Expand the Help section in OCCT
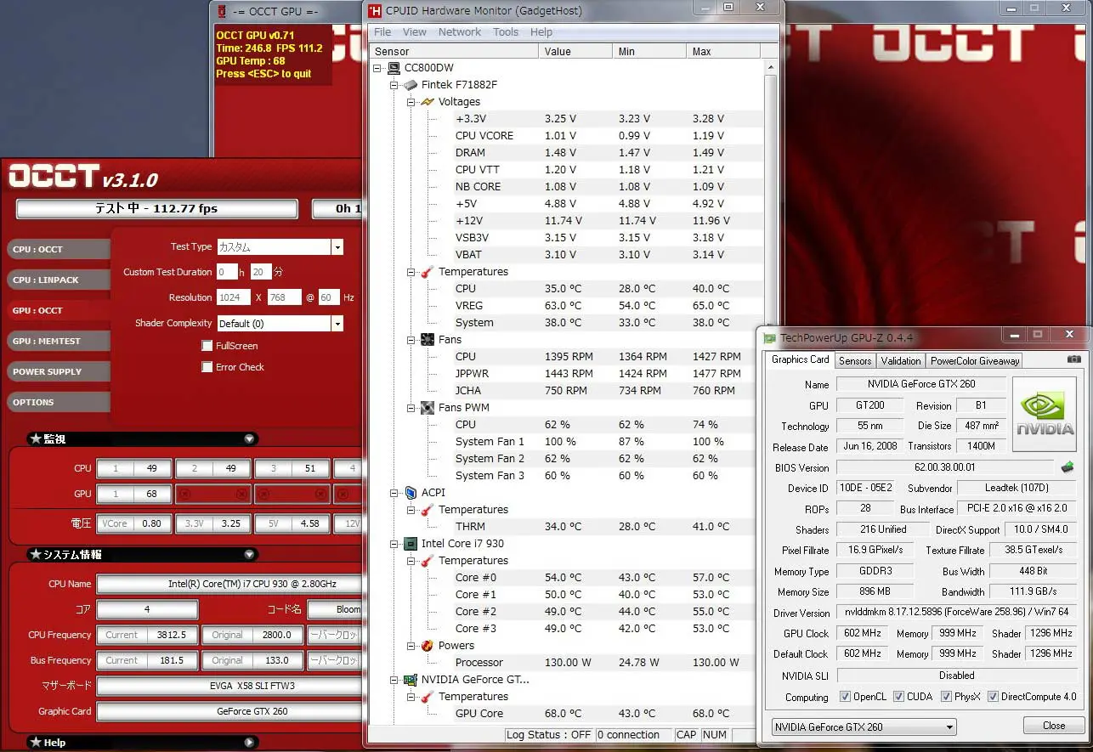Image resolution: width=1093 pixels, height=752 pixels. 249,743
